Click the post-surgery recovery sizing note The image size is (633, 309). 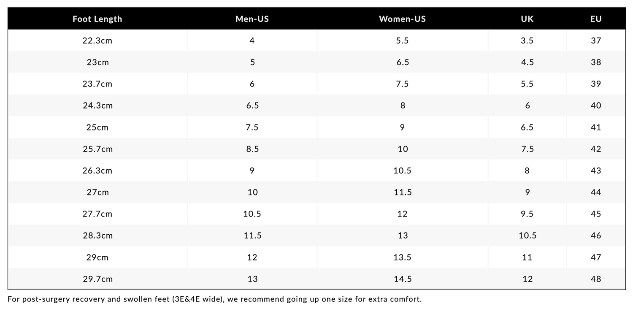point(215,300)
